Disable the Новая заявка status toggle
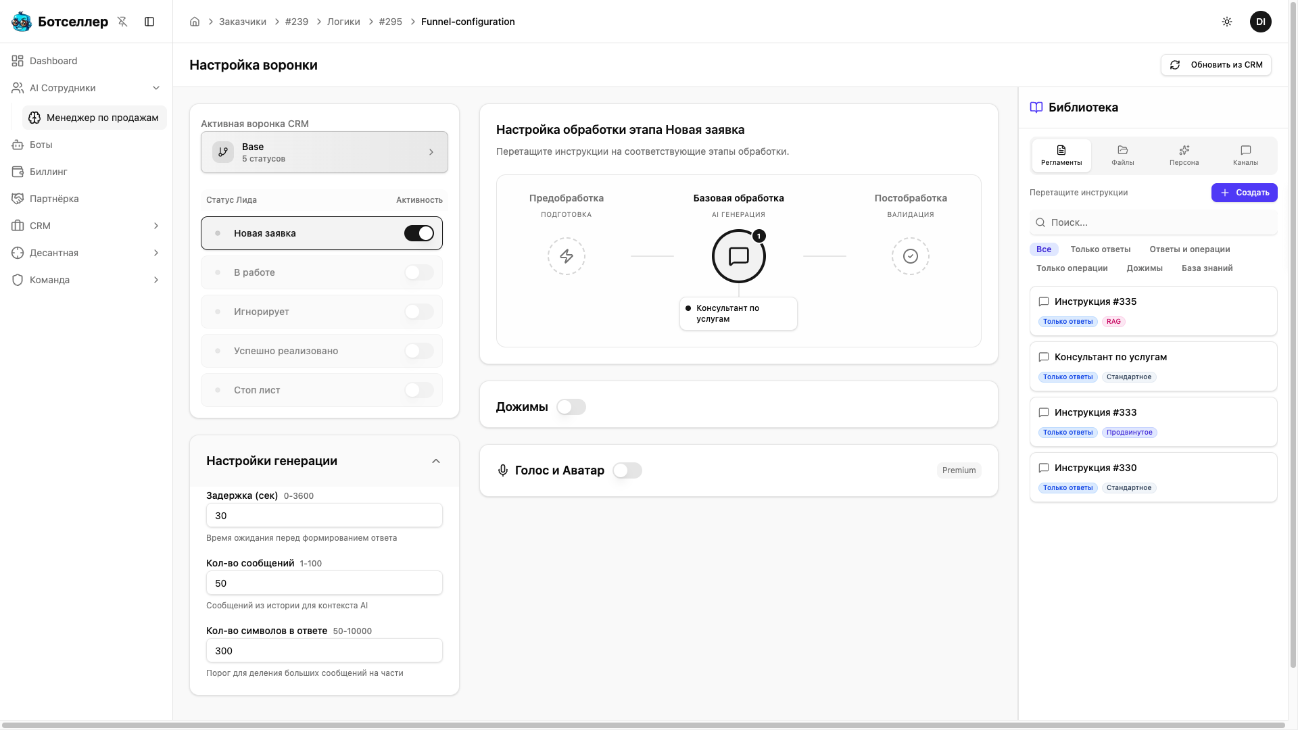Viewport: 1298px width, 730px height. 418,233
